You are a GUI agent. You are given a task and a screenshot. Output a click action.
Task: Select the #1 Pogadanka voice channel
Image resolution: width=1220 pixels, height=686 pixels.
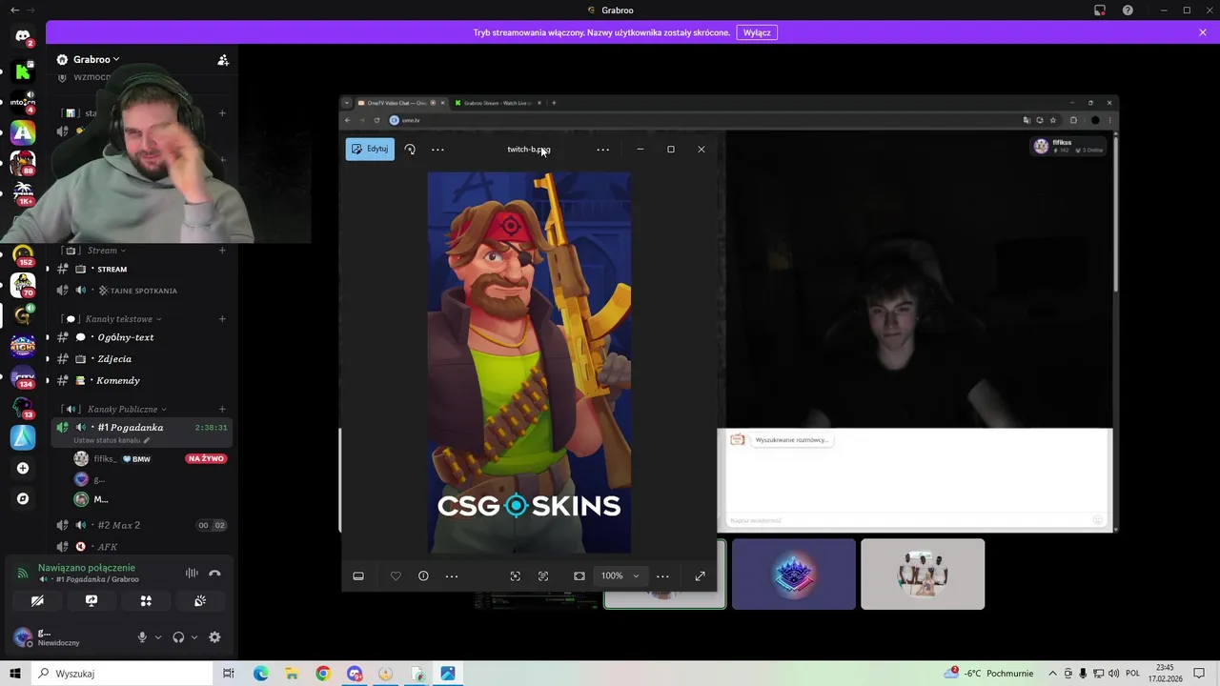coord(141,428)
